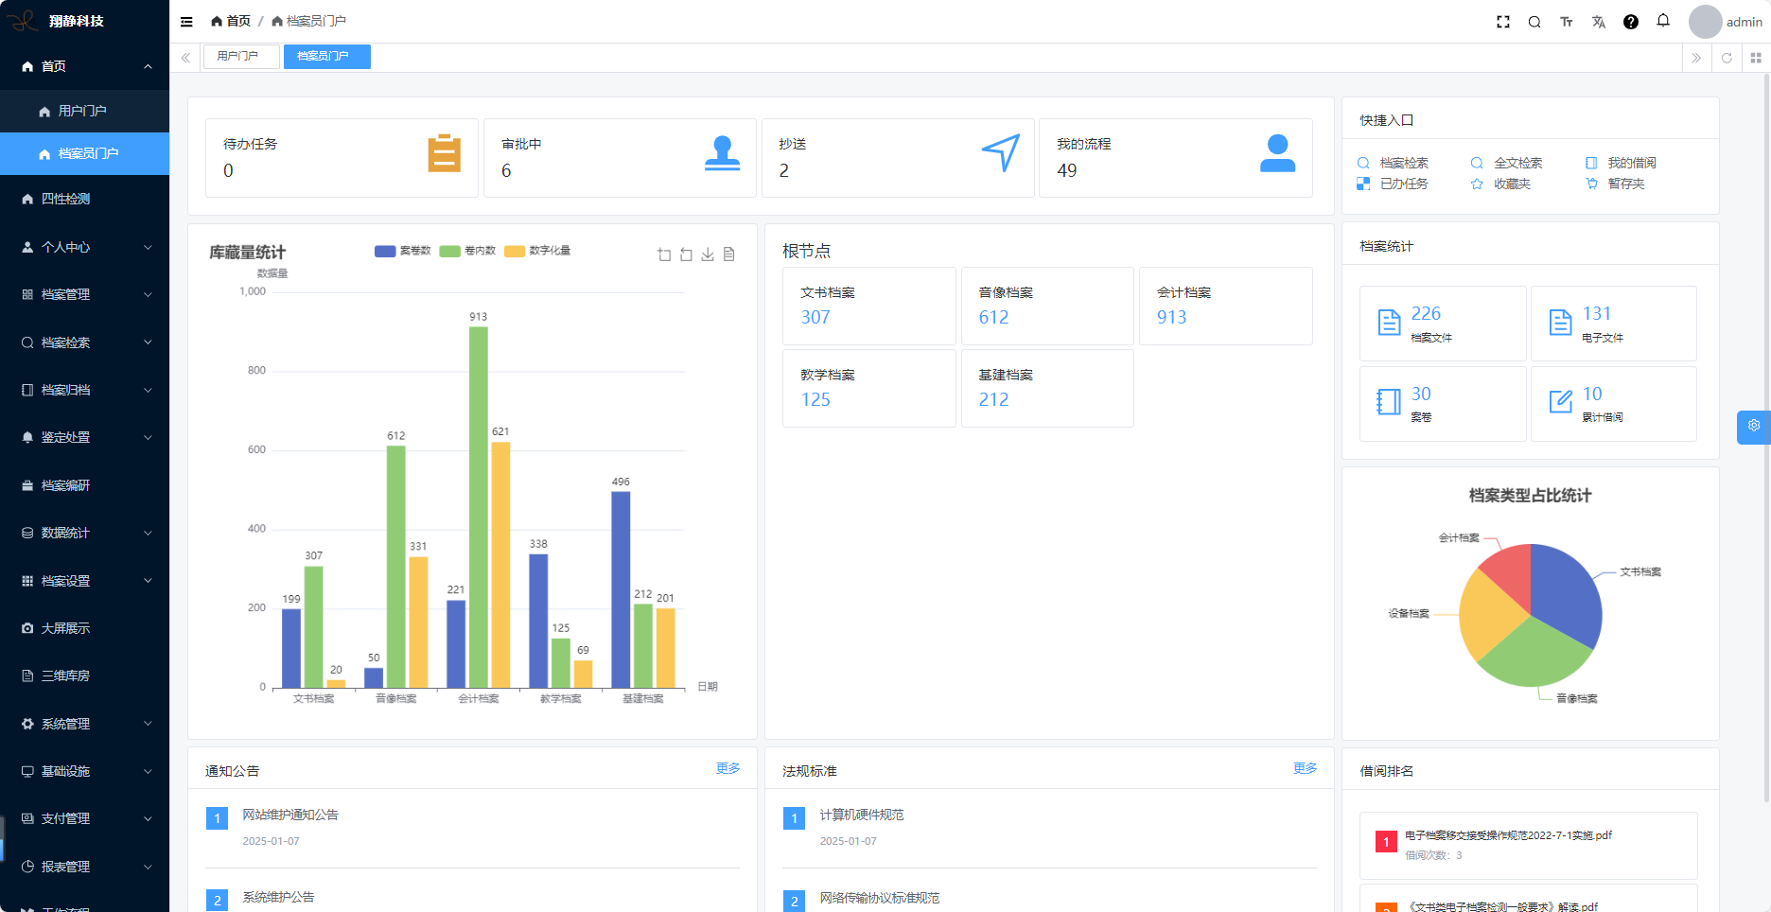The height and width of the screenshot is (912, 1771).
Task: Click the language translation icon
Action: (x=1599, y=22)
